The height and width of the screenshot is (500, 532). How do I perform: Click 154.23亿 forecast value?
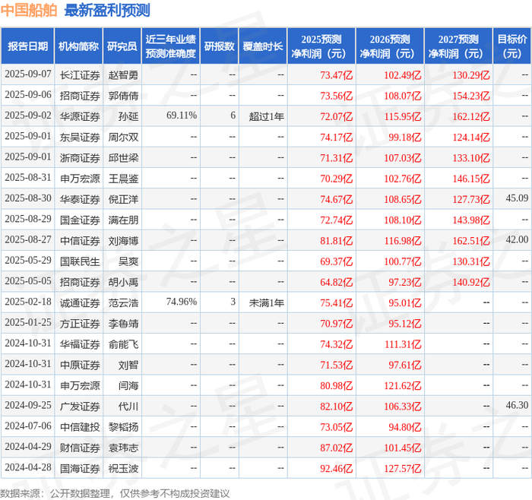(x=471, y=96)
